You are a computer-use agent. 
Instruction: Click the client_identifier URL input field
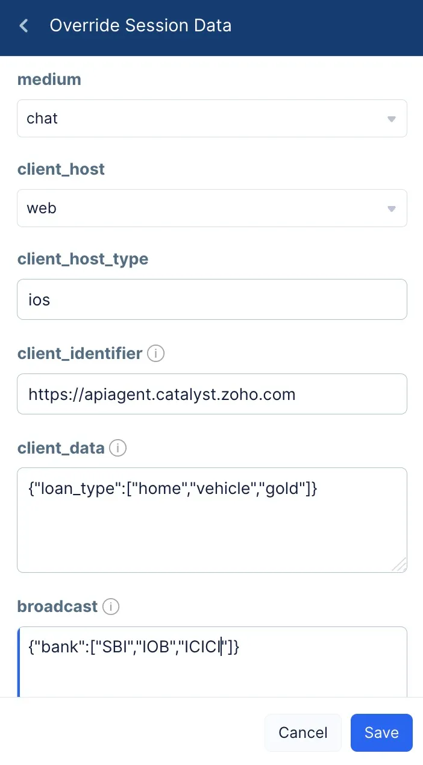pyautogui.click(x=211, y=395)
